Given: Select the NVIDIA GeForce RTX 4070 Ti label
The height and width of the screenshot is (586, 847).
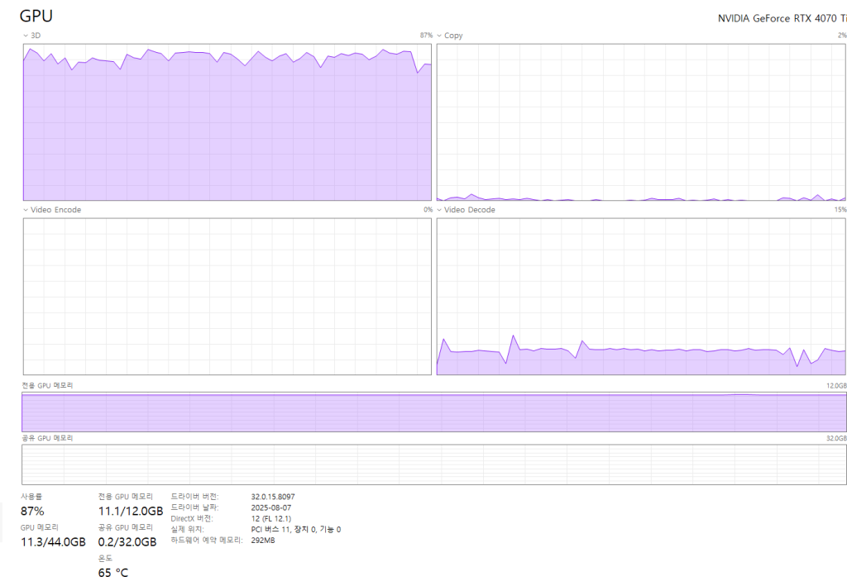Looking at the screenshot, I should (x=782, y=17).
